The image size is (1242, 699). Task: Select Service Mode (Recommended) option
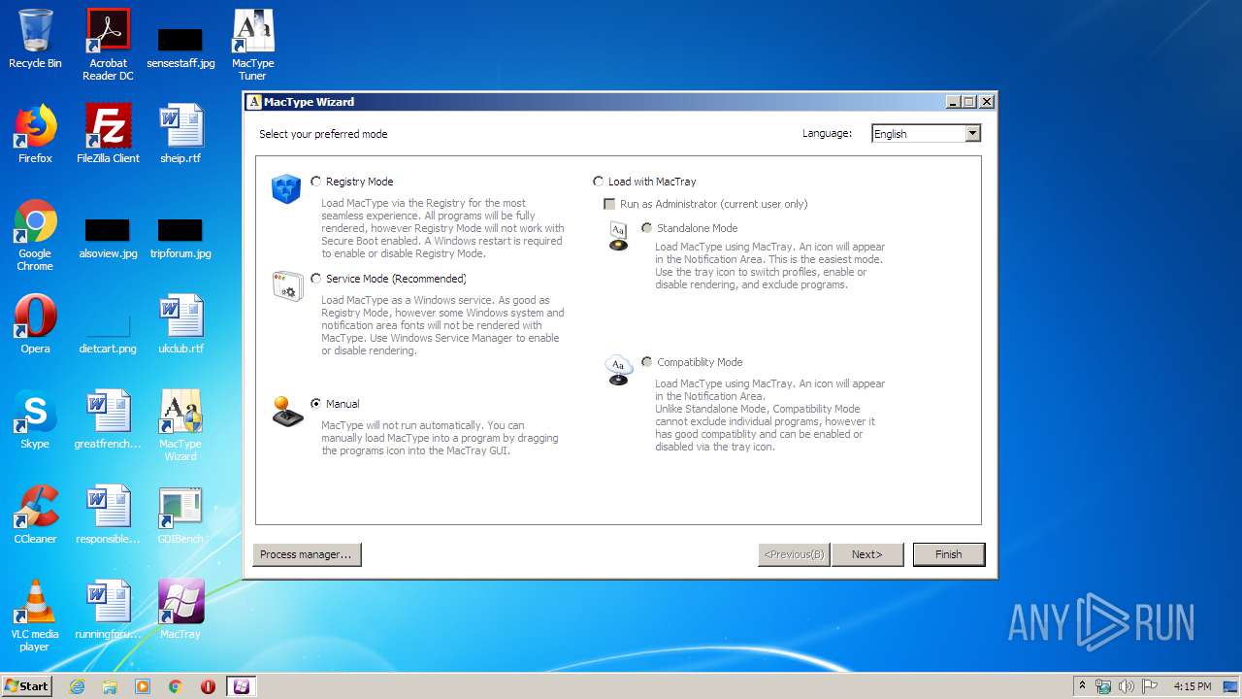pos(316,279)
